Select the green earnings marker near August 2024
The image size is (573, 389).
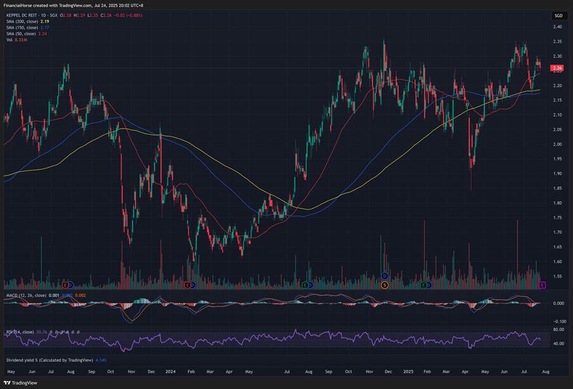click(x=306, y=285)
